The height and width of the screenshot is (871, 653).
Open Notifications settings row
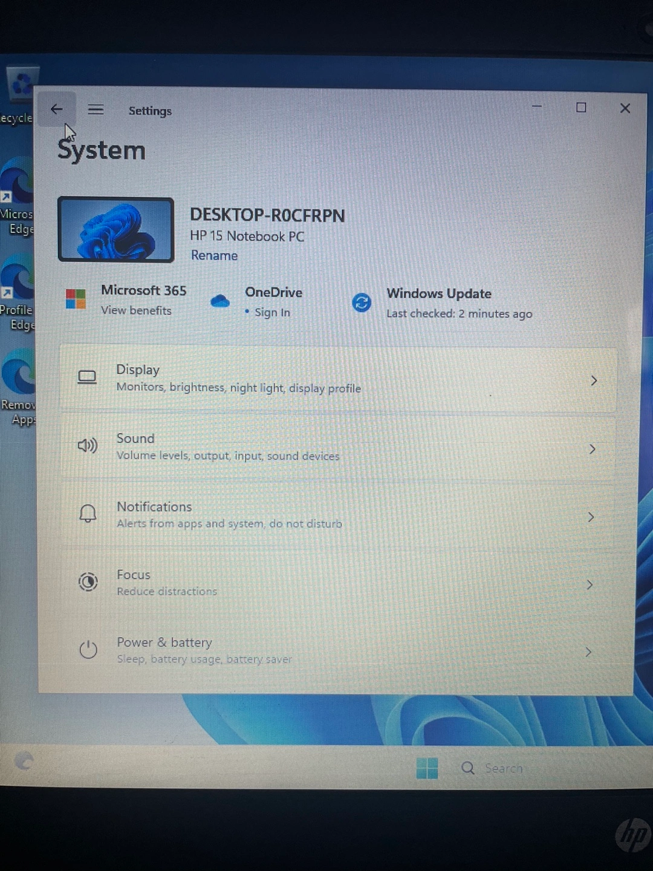point(337,515)
